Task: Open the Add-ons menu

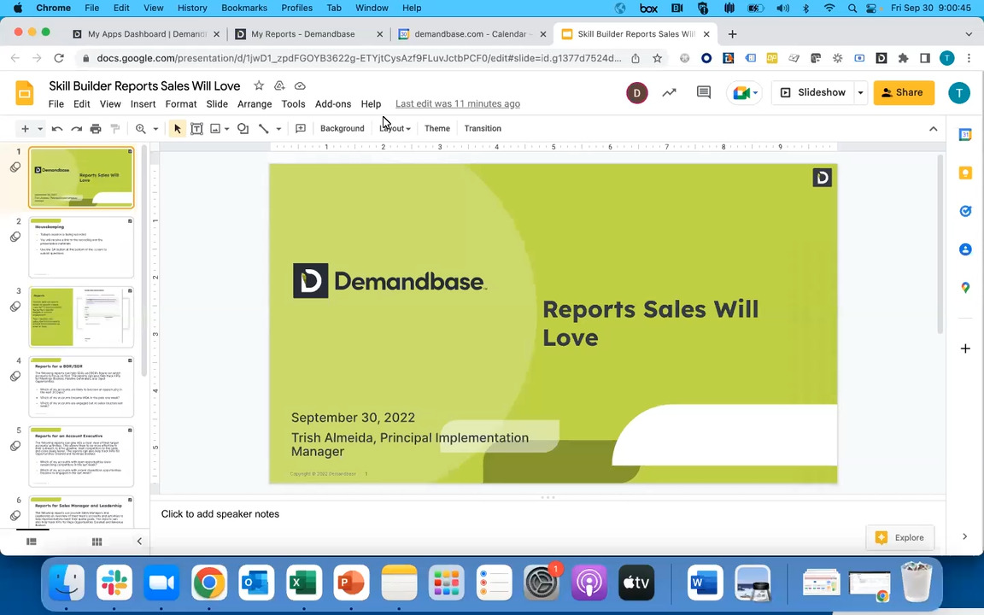Action: (x=332, y=104)
